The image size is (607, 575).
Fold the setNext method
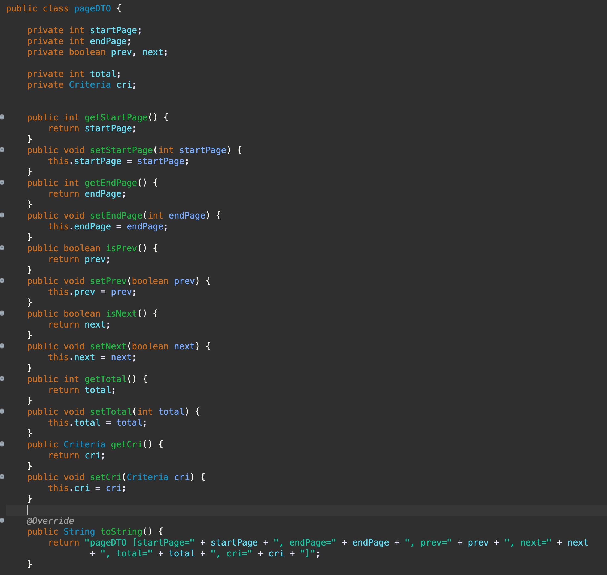tap(2, 346)
